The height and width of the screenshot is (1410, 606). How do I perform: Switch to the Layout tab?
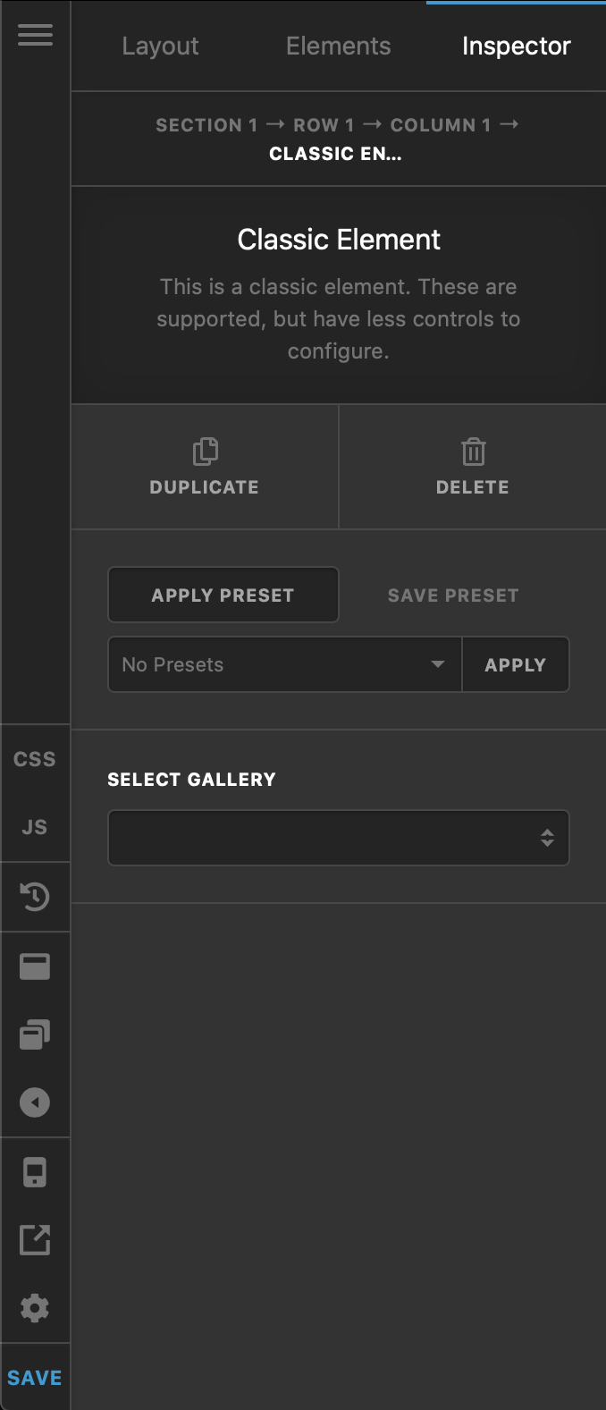coord(160,46)
